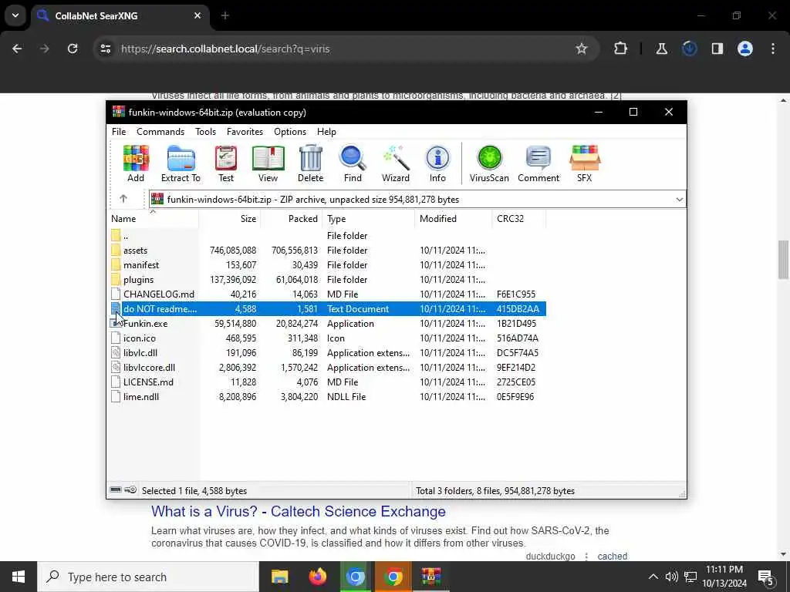Sort files by the Size column

pyautogui.click(x=230, y=218)
